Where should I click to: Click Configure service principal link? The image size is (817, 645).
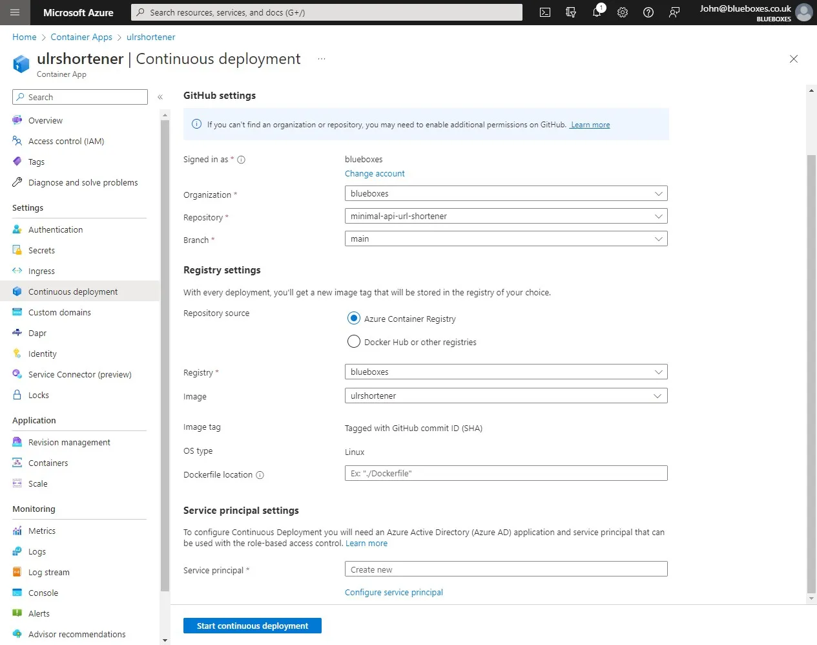point(394,592)
